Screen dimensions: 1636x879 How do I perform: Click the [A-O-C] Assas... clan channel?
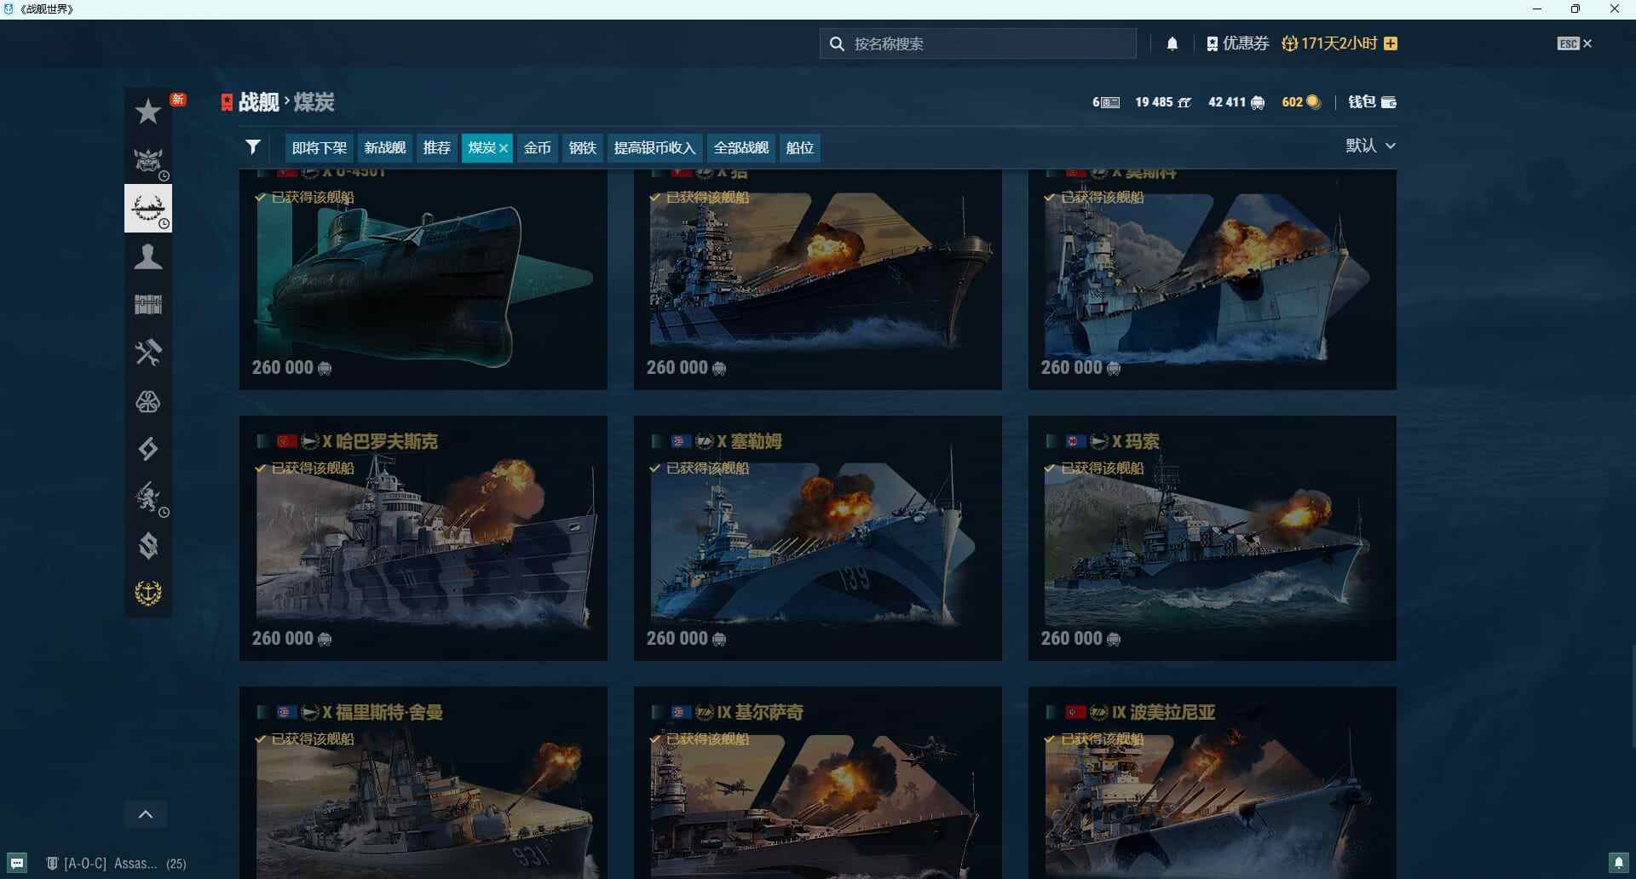click(x=116, y=864)
